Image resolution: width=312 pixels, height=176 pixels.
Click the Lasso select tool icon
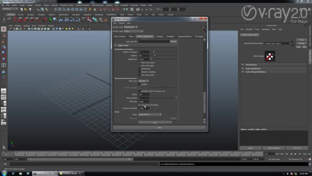[4, 36]
